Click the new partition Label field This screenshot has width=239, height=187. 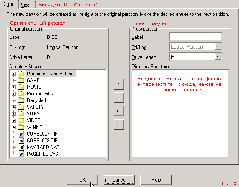pyautogui.click(x=196, y=37)
